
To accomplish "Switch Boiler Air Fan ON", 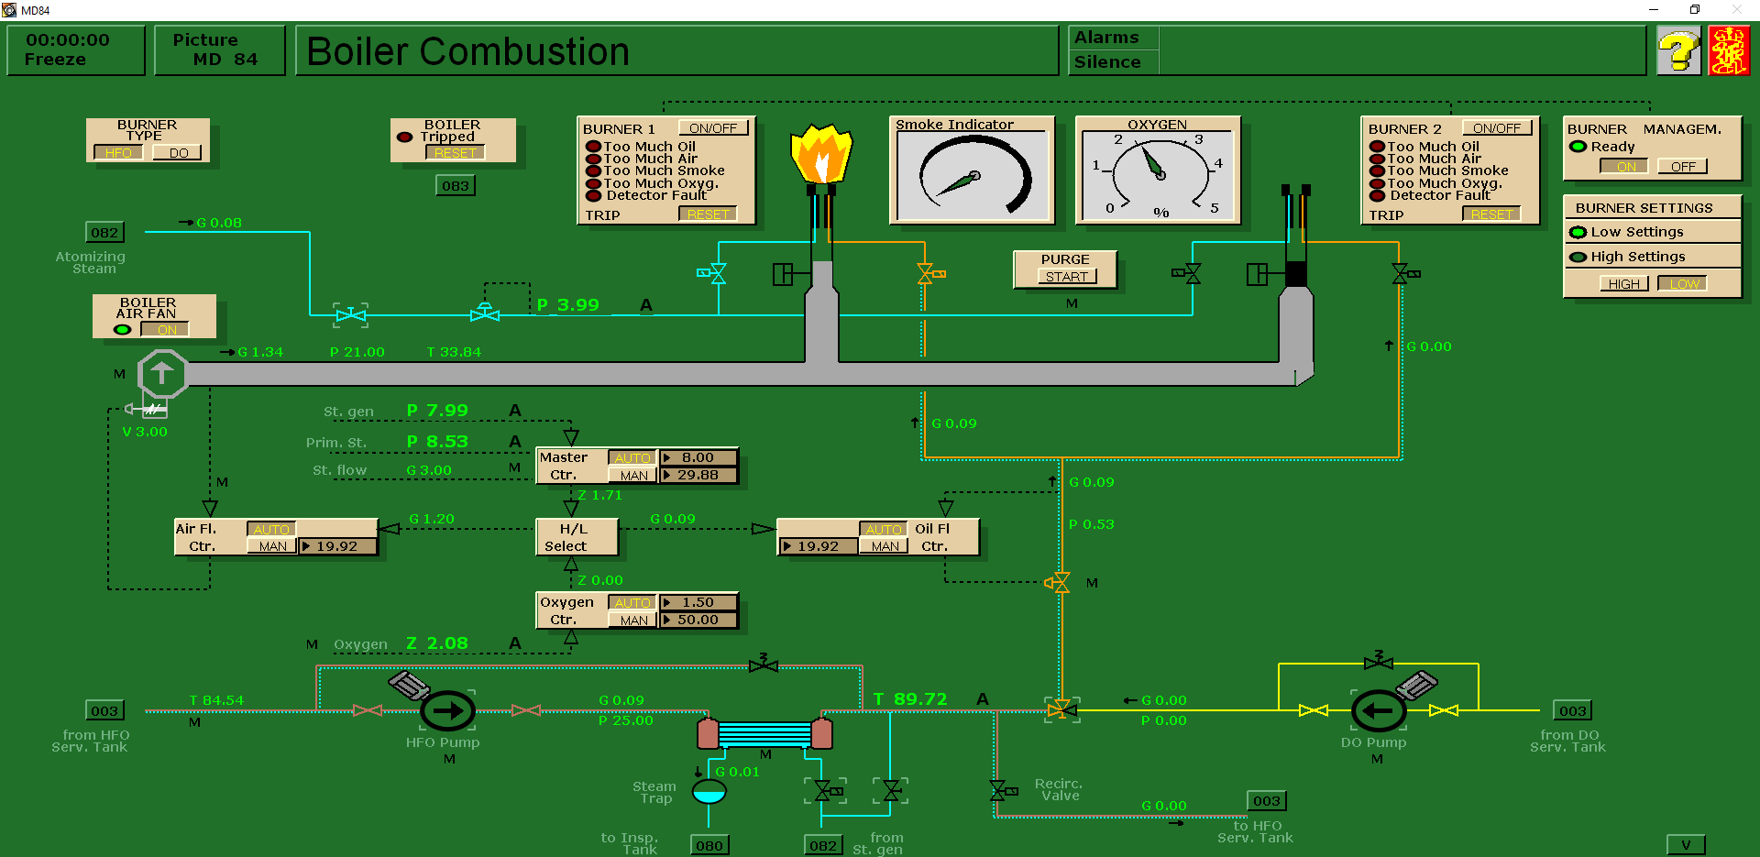I will click(166, 330).
